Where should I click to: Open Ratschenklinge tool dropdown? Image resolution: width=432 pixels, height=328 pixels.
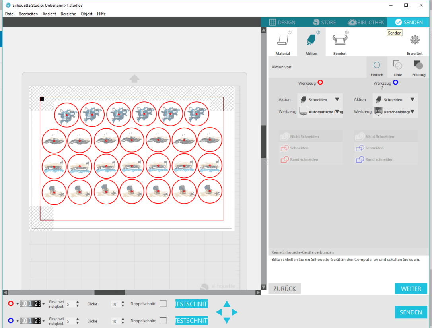coord(412,112)
